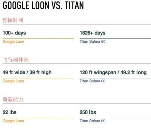Click the 120 ft wingspan / 49.2 ft long text

113,72
